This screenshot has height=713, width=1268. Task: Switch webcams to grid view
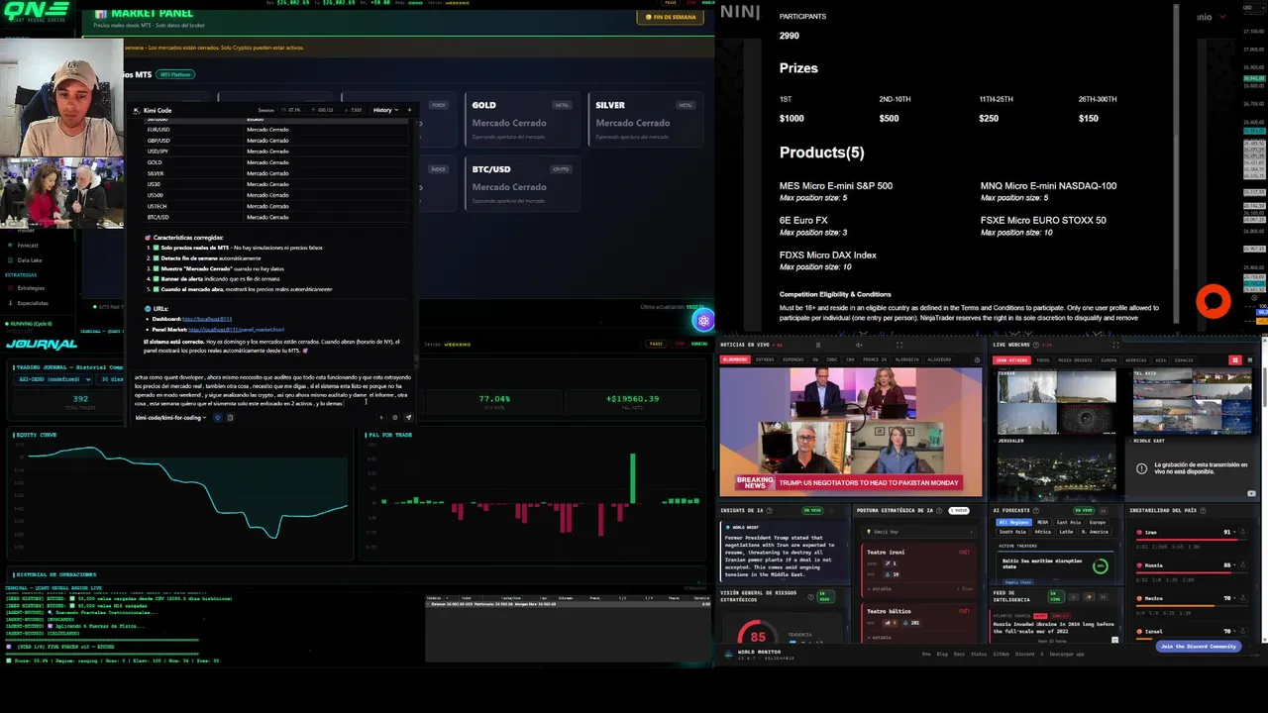point(1235,359)
